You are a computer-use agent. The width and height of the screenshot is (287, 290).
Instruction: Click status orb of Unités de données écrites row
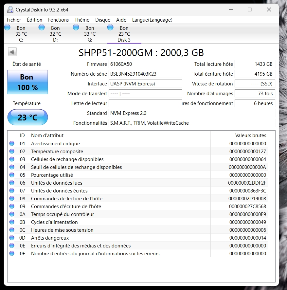pyautogui.click(x=12, y=190)
